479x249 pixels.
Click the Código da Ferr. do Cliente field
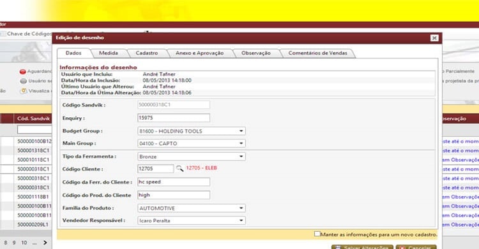pos(174,181)
